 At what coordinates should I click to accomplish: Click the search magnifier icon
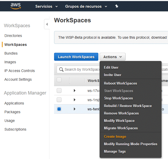click(x=61, y=70)
